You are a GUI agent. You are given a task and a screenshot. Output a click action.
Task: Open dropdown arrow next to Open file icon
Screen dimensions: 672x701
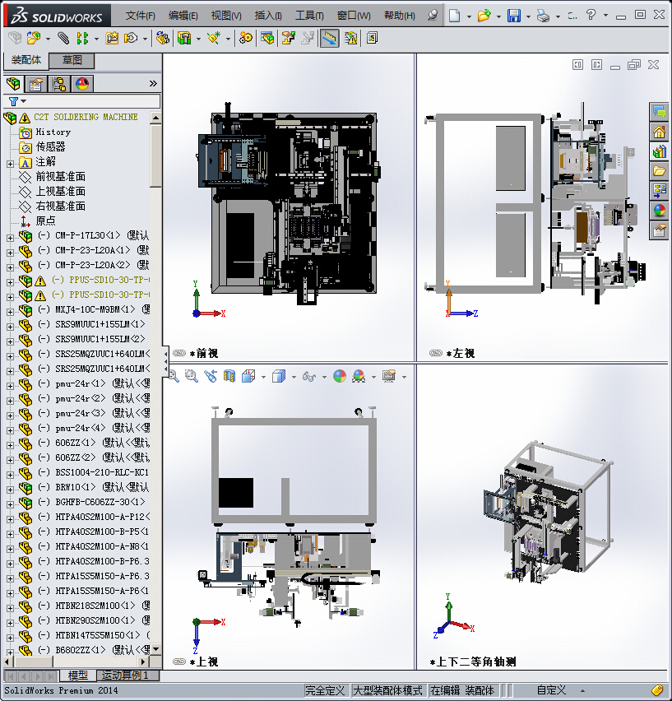[x=498, y=16]
